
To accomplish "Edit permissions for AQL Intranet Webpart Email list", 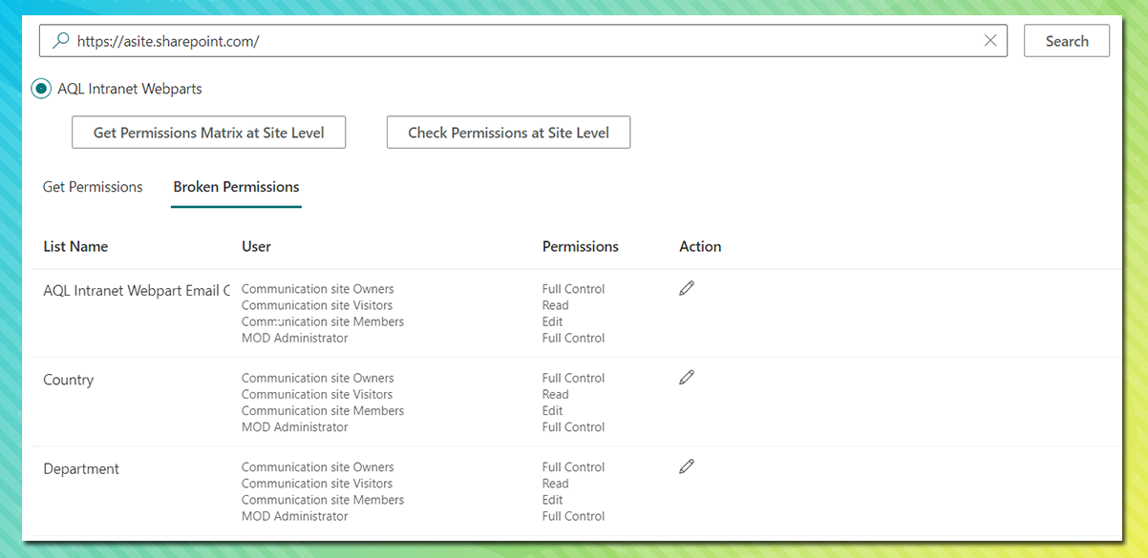I will [x=687, y=288].
